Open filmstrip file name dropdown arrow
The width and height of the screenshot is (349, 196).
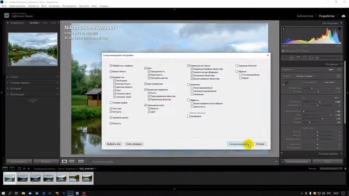point(96,169)
